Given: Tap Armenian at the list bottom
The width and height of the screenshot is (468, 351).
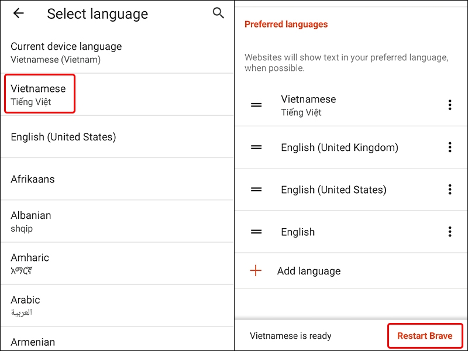Looking at the screenshot, I should pyautogui.click(x=33, y=342).
